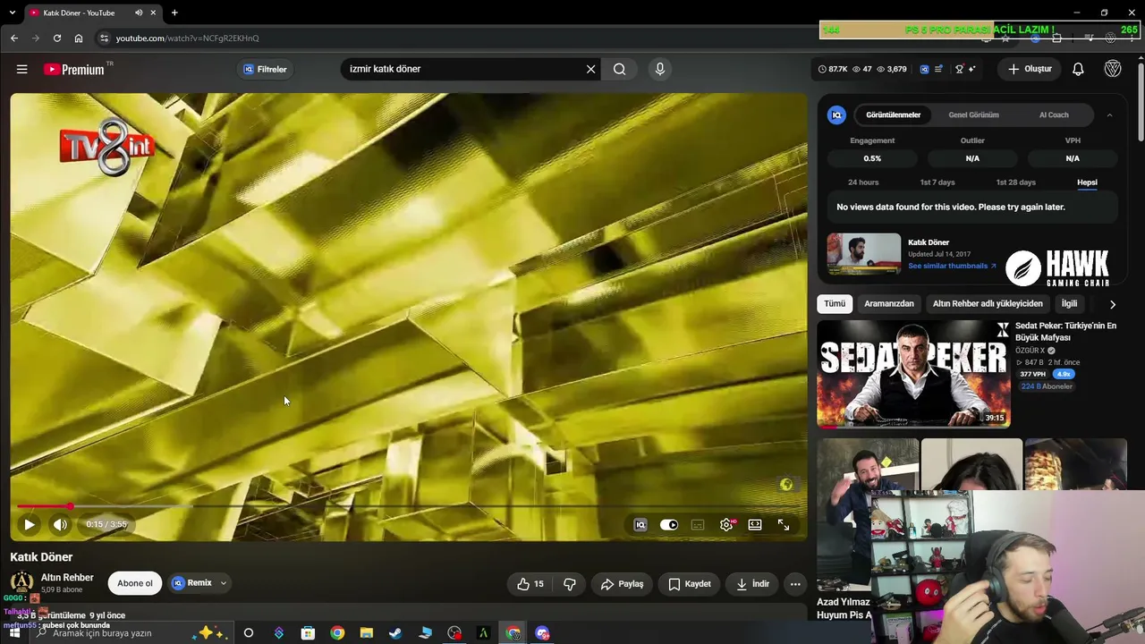Screen dimensions: 1145x644
Task: Open the more actions three-dot menu
Action: point(795,584)
